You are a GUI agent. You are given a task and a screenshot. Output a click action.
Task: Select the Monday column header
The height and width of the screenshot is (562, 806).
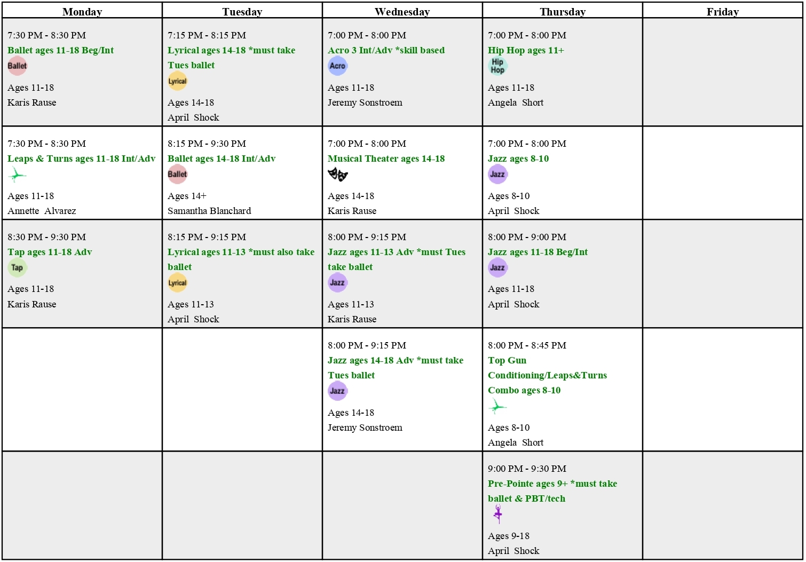click(x=82, y=11)
